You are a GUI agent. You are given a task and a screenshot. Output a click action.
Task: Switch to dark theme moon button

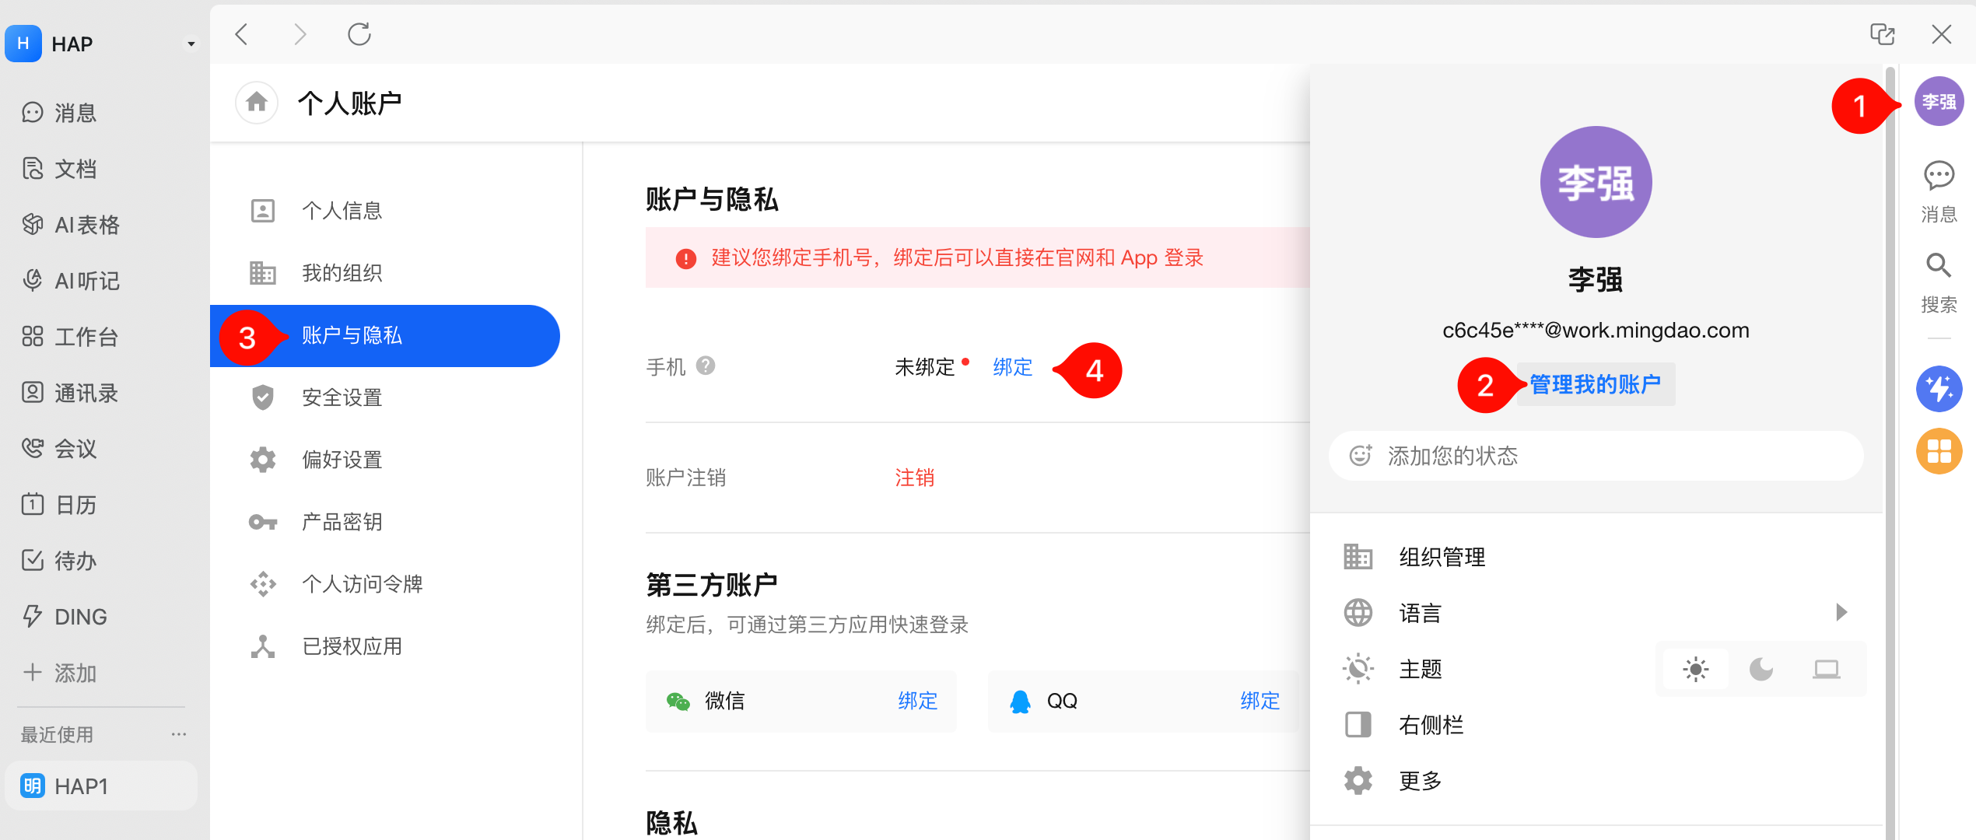click(1761, 669)
